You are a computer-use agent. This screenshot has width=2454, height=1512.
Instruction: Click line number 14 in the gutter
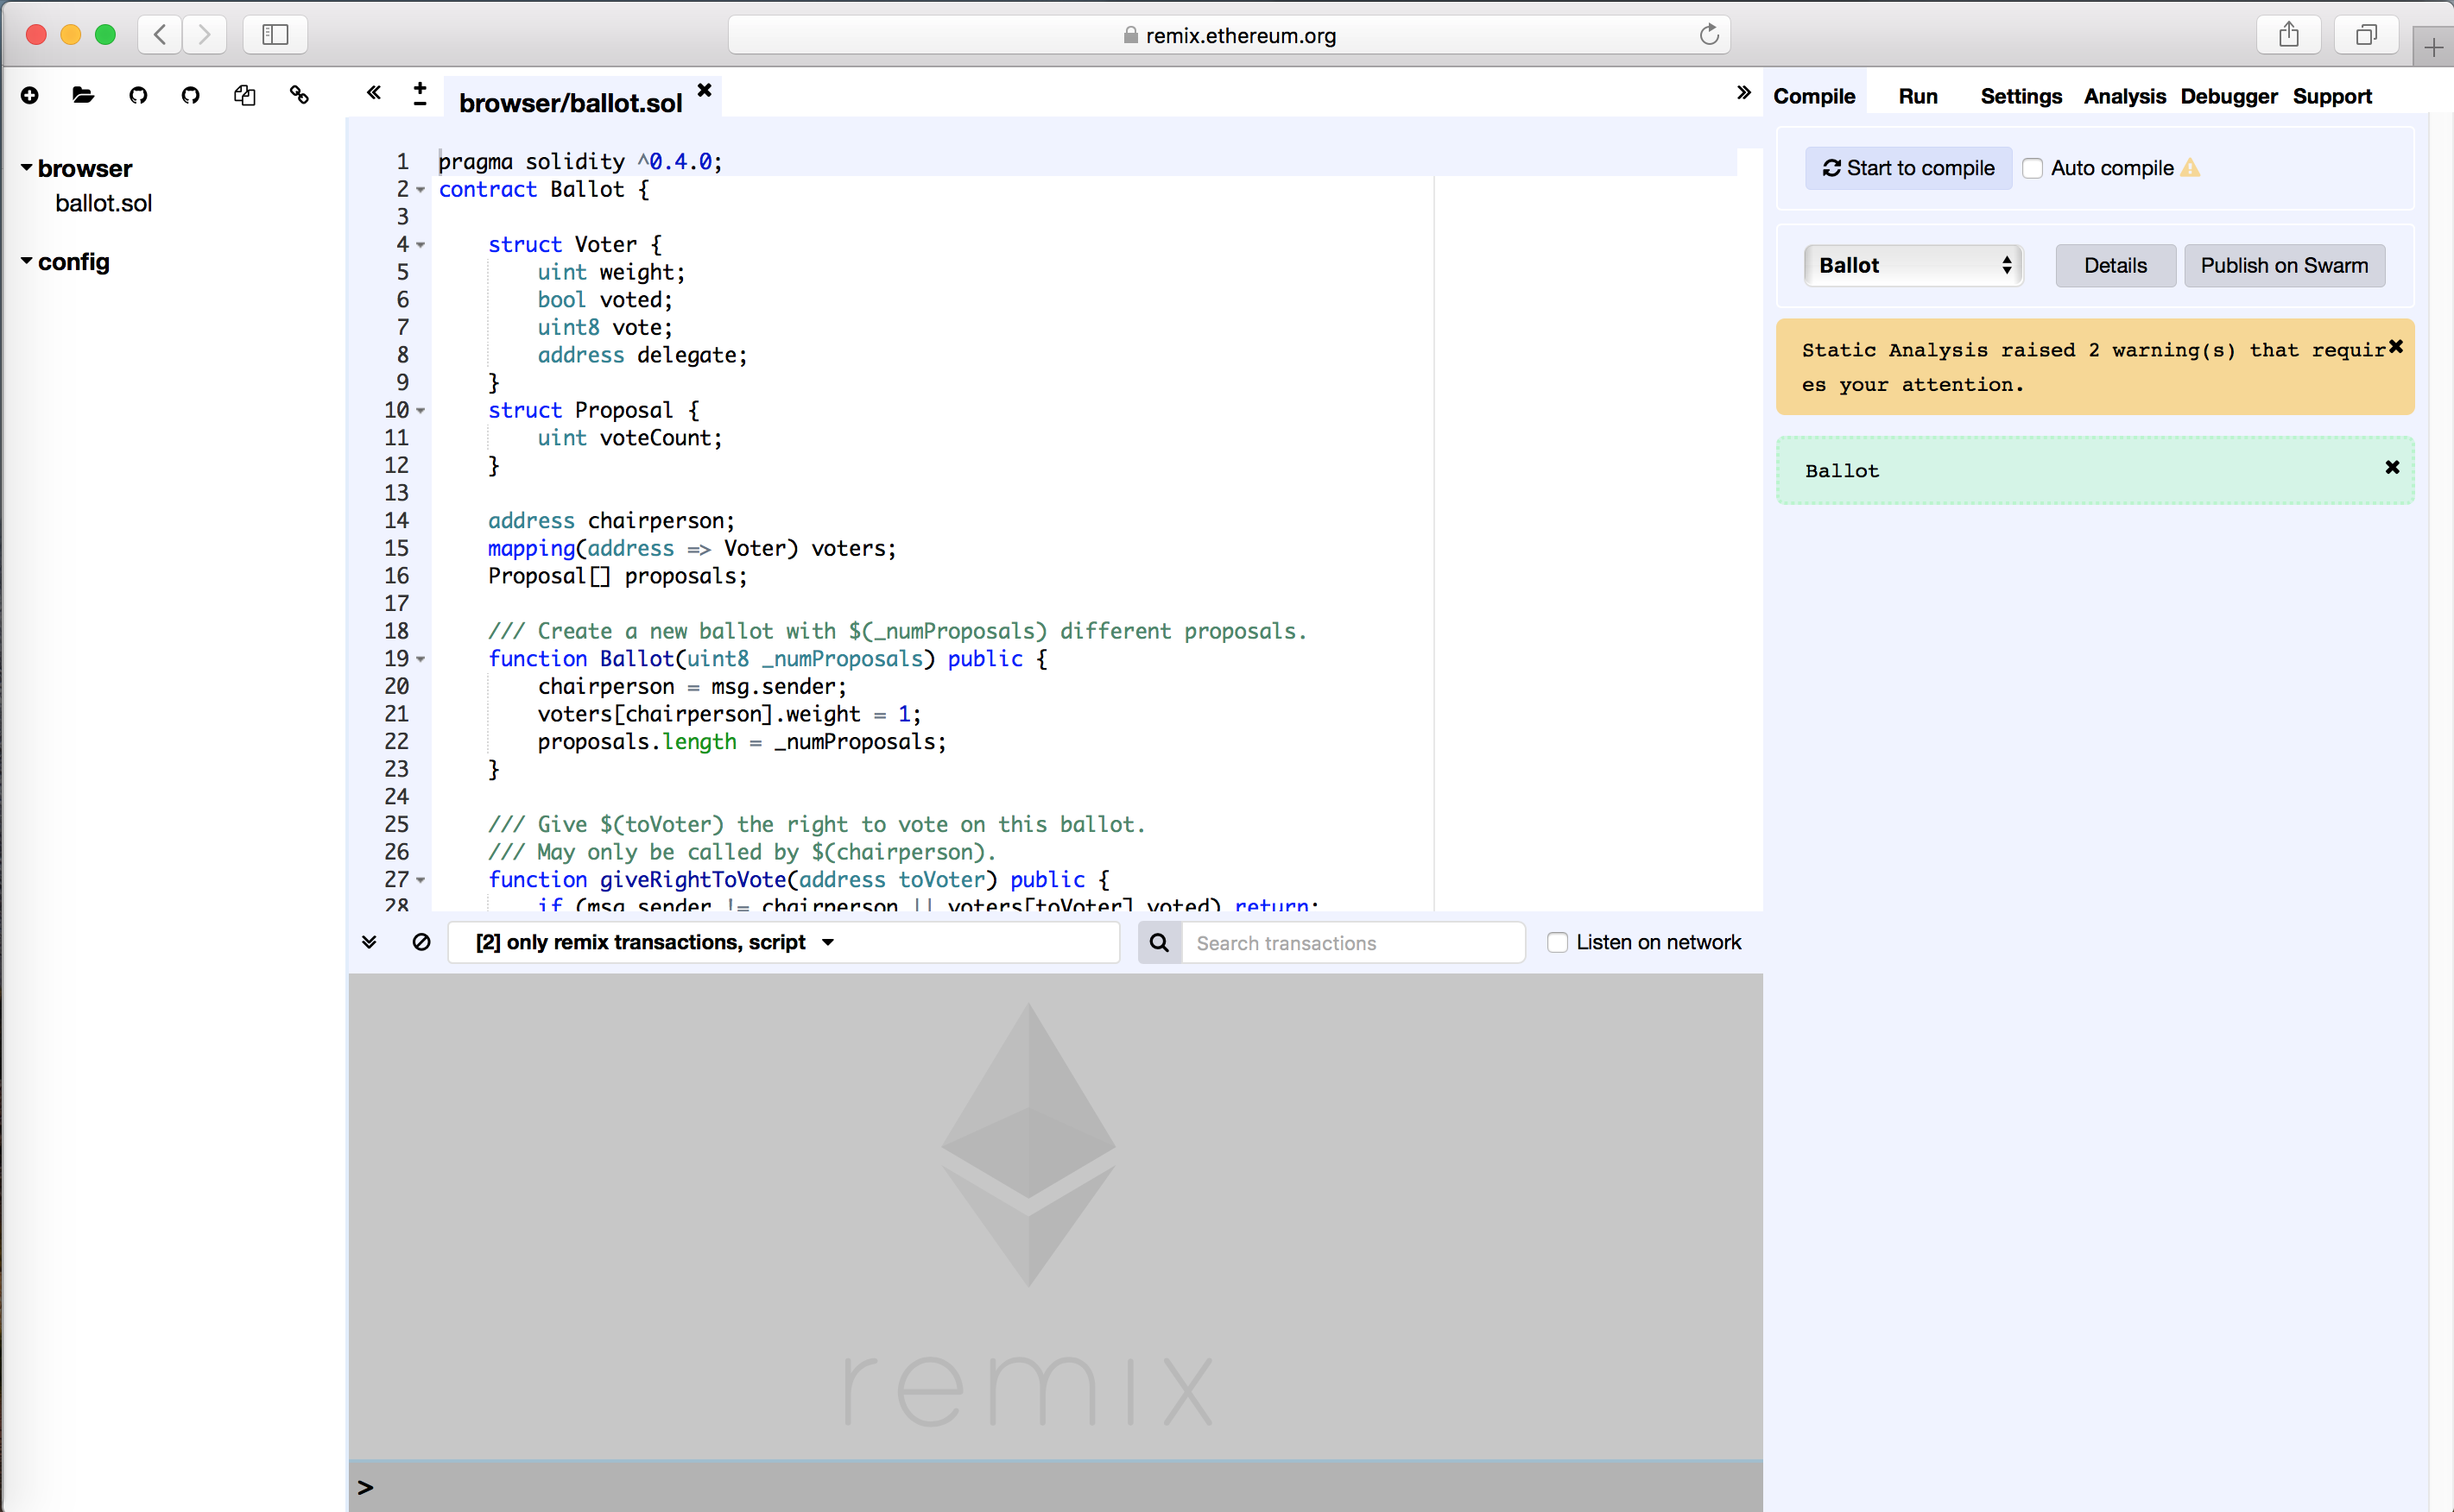(396, 521)
